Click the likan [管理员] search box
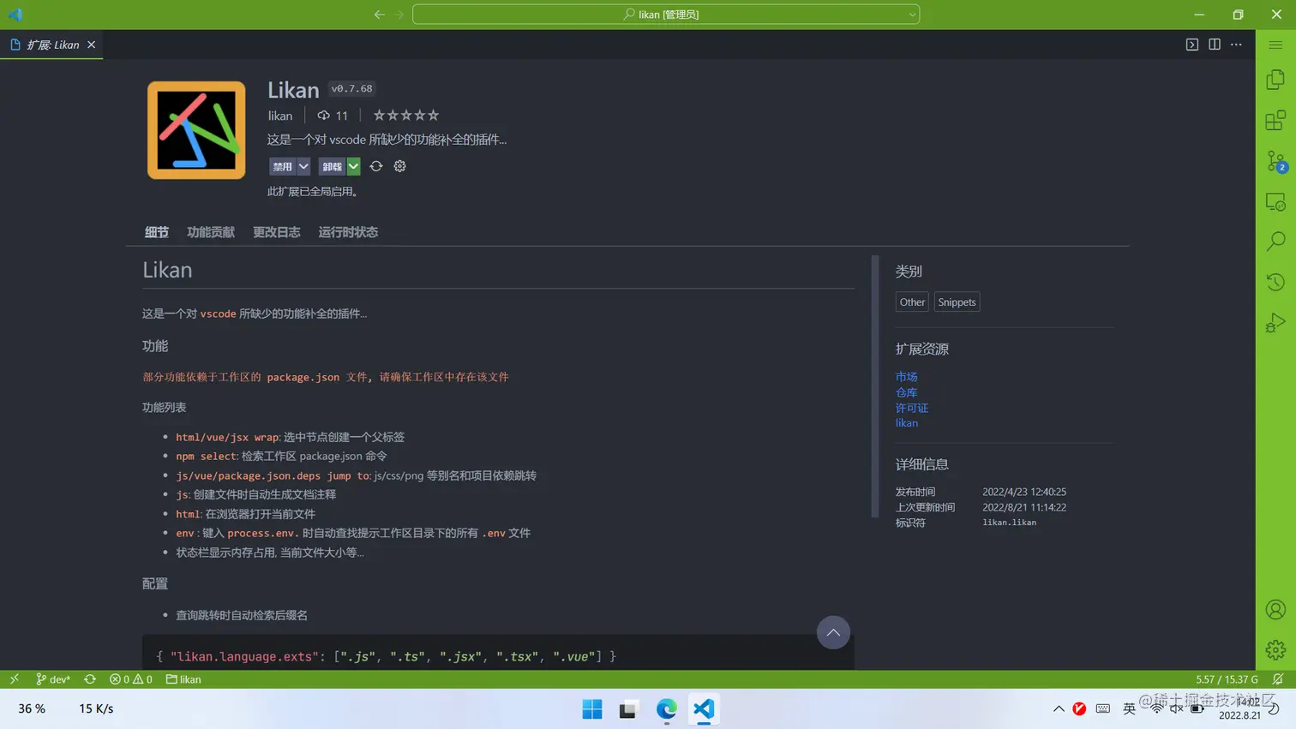The width and height of the screenshot is (1296, 729). pos(666,15)
